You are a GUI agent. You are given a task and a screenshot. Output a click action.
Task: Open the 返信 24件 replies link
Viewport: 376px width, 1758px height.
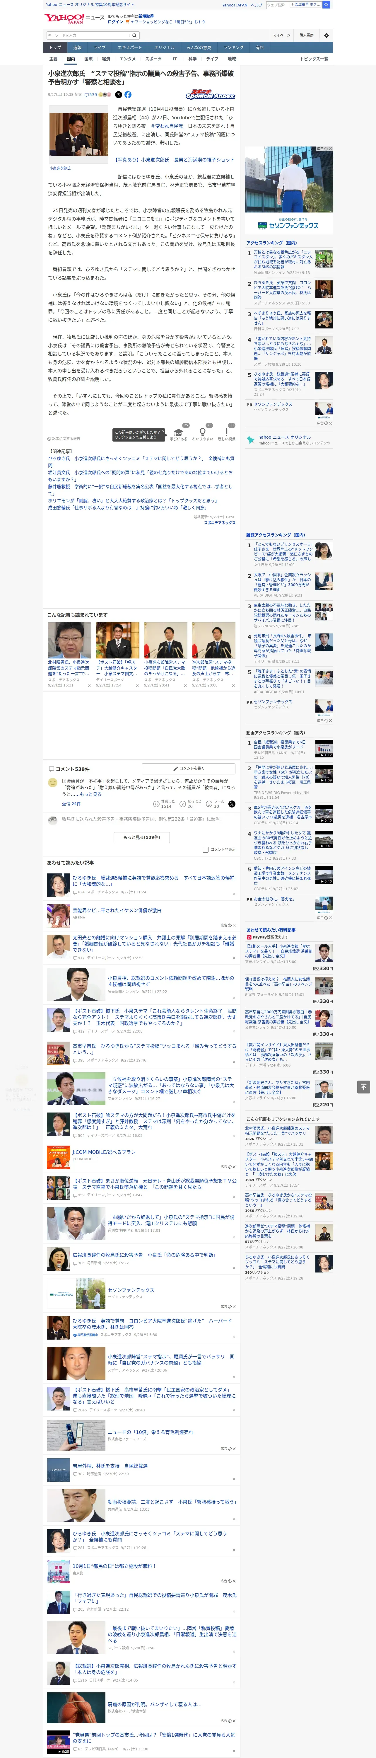[x=71, y=804]
